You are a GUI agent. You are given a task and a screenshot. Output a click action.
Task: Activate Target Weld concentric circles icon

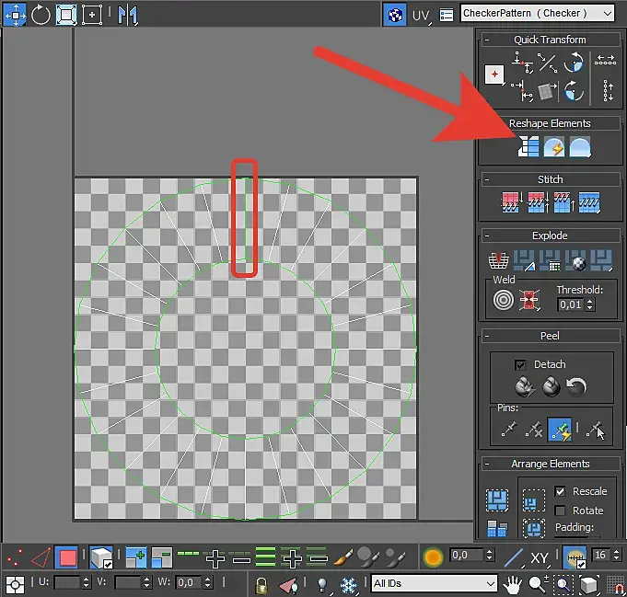[503, 300]
